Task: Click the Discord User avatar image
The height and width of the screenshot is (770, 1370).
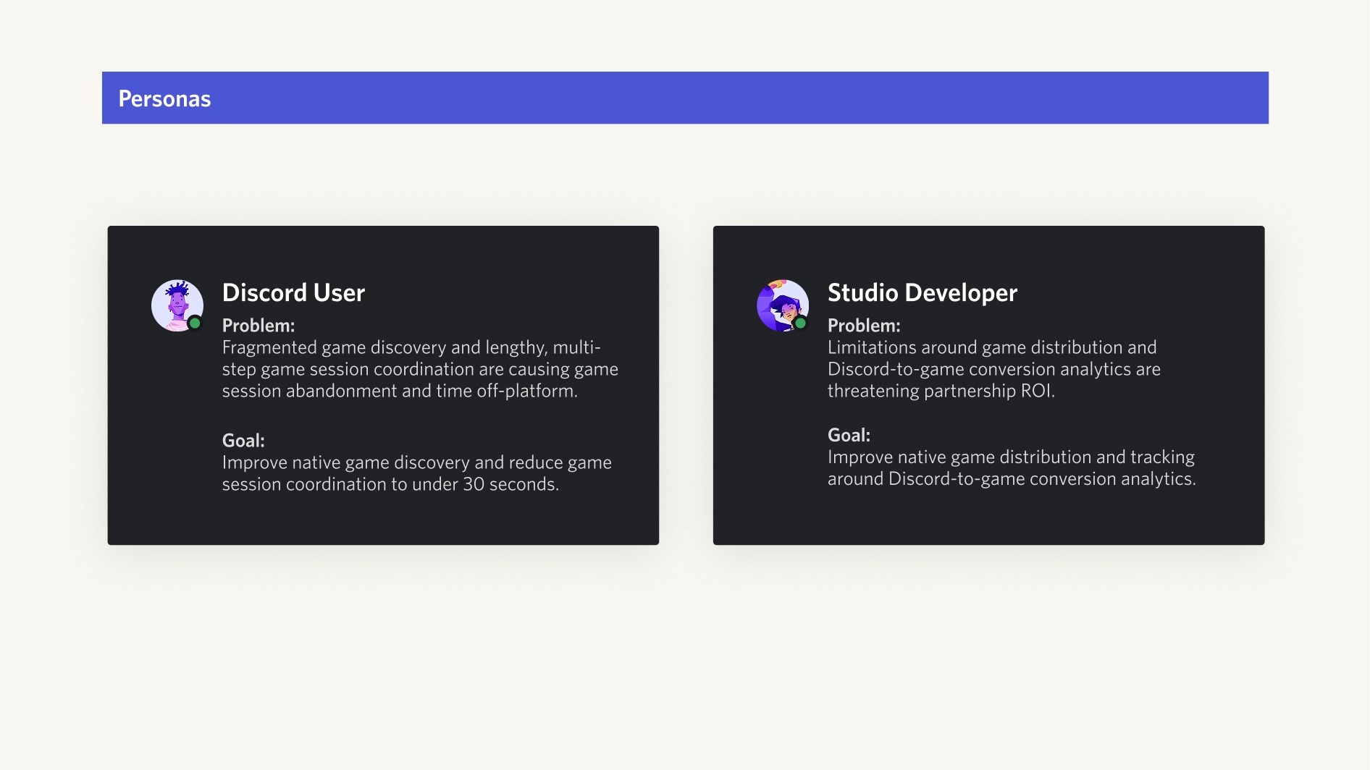Action: tap(177, 305)
